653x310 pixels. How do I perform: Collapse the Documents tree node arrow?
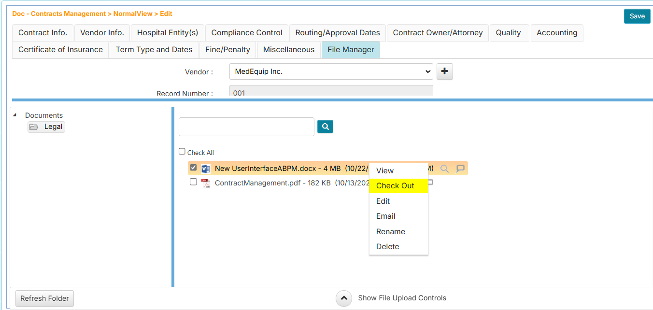pos(14,115)
